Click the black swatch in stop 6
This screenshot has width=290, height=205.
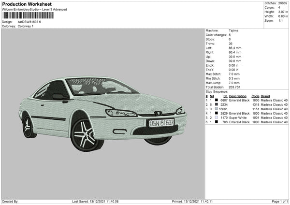tap(216, 122)
